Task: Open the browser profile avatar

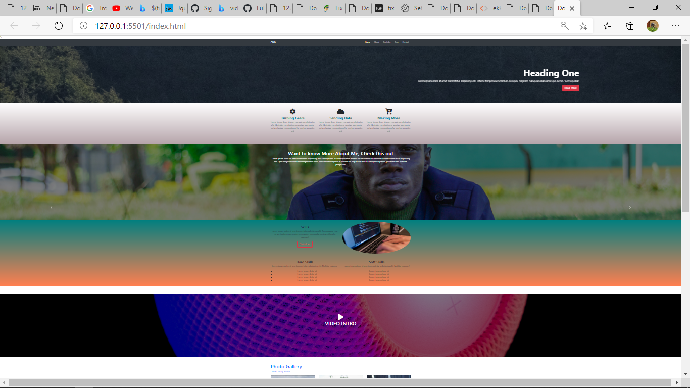Action: 653,26
